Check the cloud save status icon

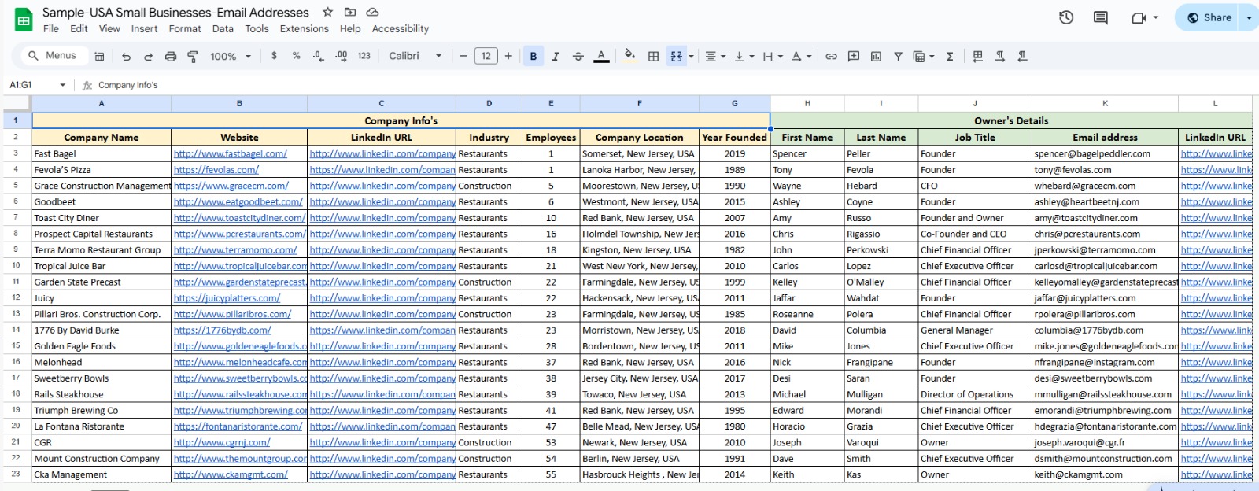pyautogui.click(x=373, y=13)
